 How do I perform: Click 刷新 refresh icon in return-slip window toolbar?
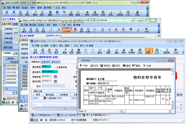108,51
